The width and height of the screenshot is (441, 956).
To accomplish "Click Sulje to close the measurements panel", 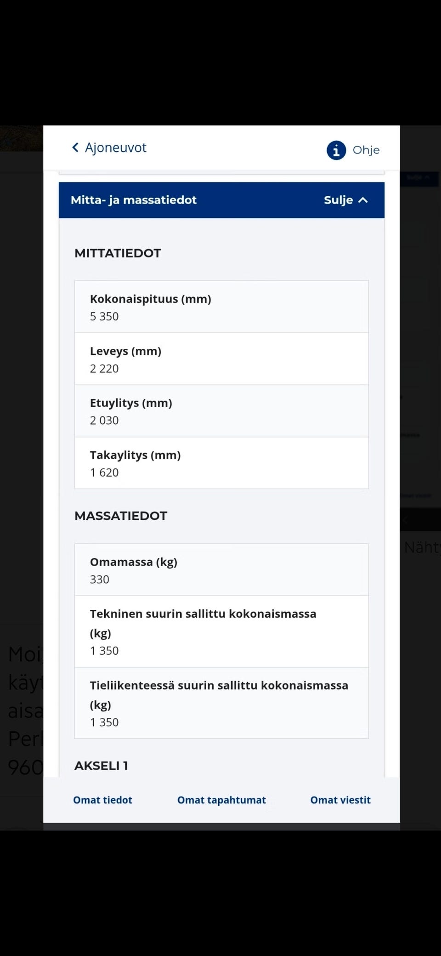I will tap(339, 200).
